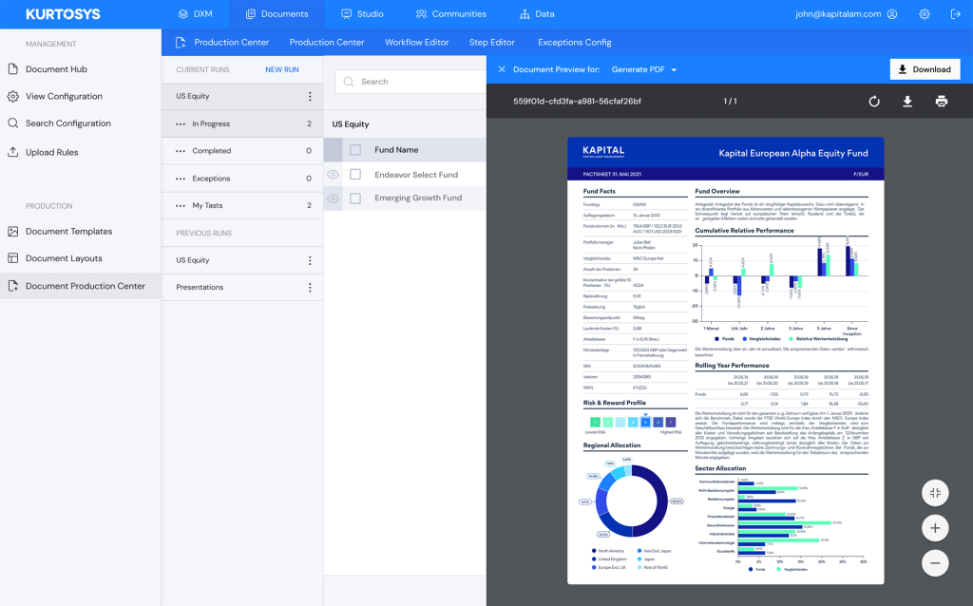Viewport: 973px width, 606px height.
Task: Close the Document Preview panel
Action: (502, 69)
